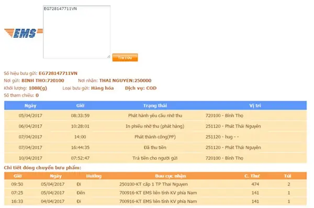Screen dimensions: 314x208
Task: Click status Trả tiền cho người gửi
Action: [155, 158]
